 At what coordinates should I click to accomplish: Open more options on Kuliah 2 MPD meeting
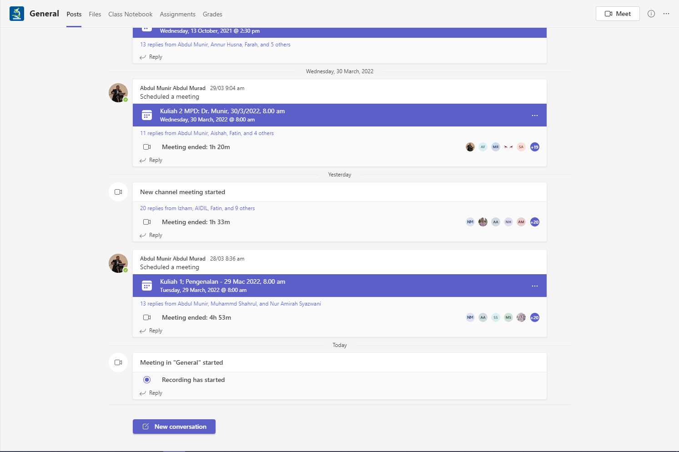tap(535, 115)
